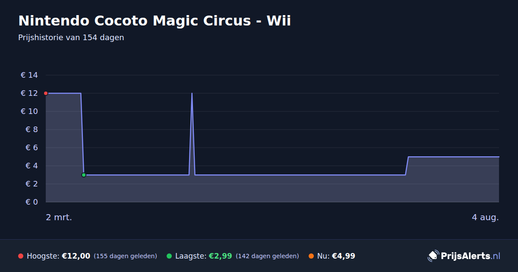Click the €5 plateau line near chart end
Image resolution: width=518 pixels, height=272 pixels.
pos(453,157)
